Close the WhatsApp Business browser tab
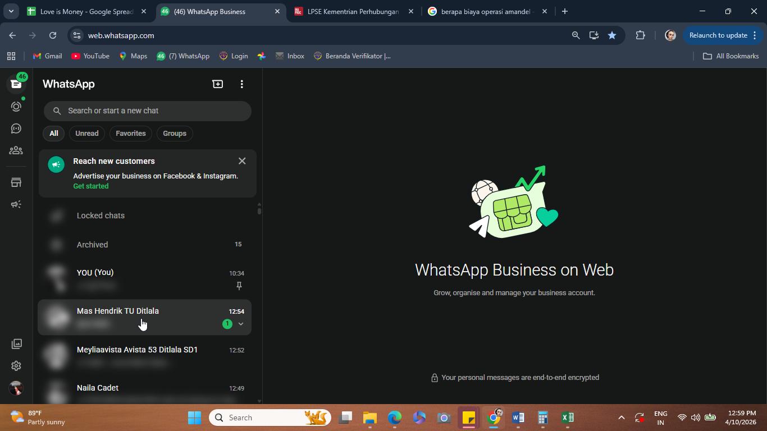The width and height of the screenshot is (767, 431). point(277,11)
